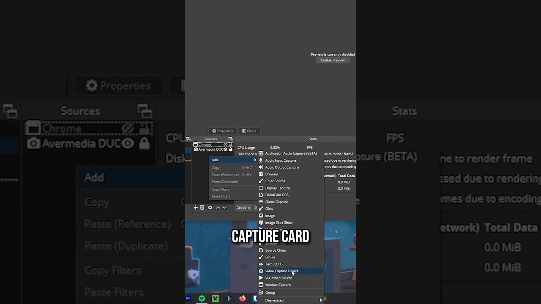Viewport: 541px width, 304px height.
Task: Add Audio Output Capture speaker source
Action: point(291,167)
